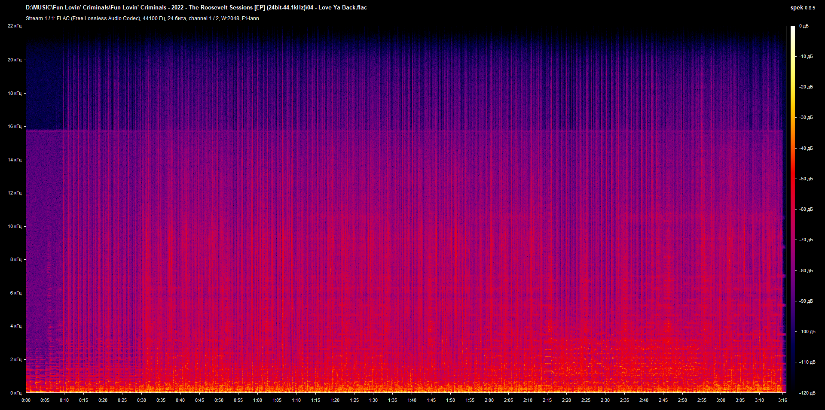This screenshot has height=410, width=825.
Task: Click the 3:16 end time label
Action: (782, 400)
